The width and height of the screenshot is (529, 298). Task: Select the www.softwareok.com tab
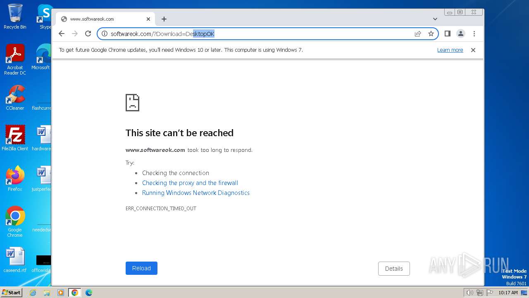[x=105, y=19]
